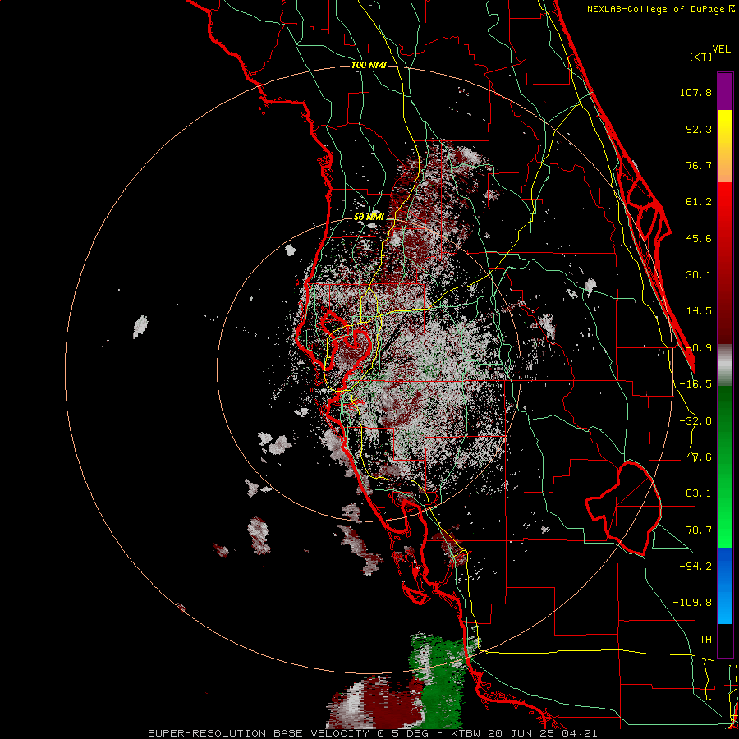Select the 14.5 scale value

point(699,311)
